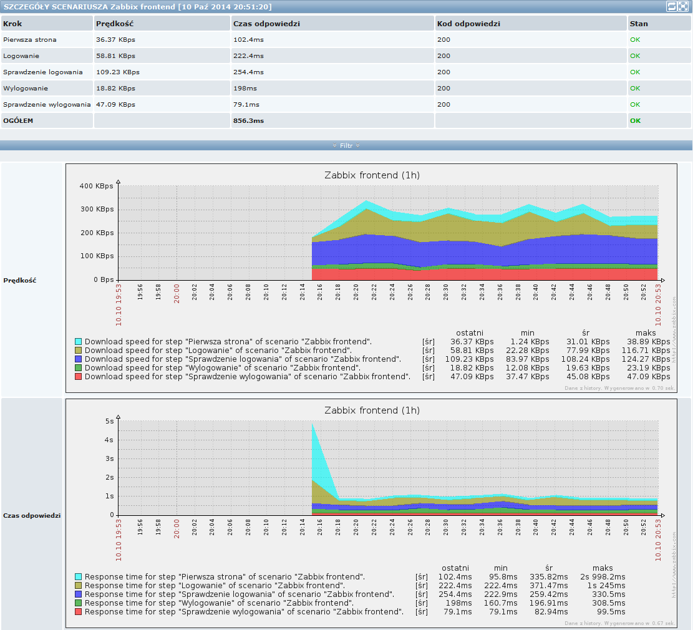Click the "400 KBps" axis label
The image size is (693, 630).
coord(96,186)
